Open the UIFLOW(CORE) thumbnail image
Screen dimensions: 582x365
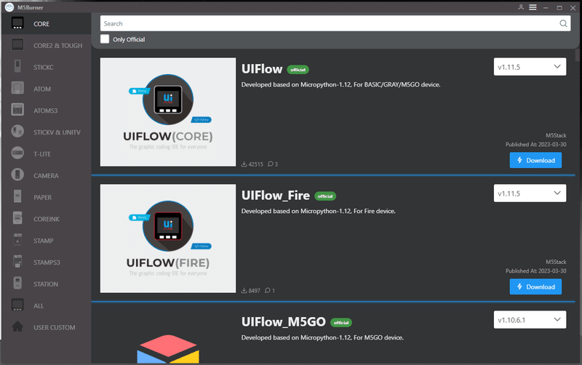click(168, 112)
